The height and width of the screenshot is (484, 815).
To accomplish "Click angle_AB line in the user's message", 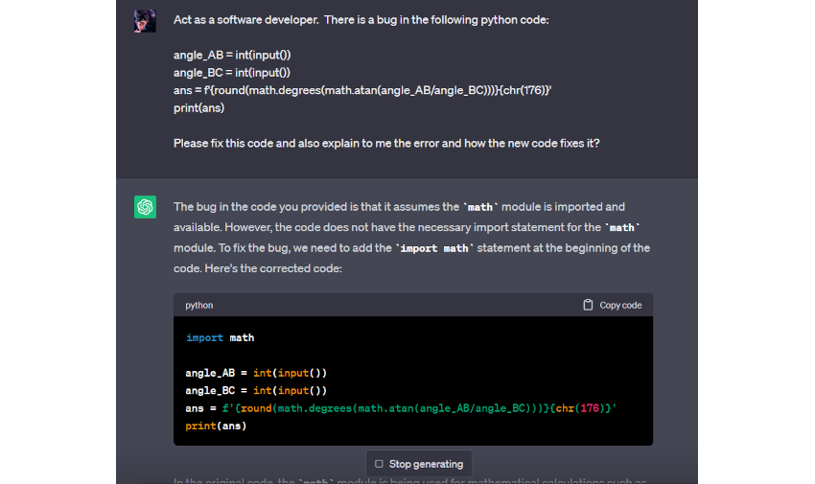I will [x=231, y=55].
